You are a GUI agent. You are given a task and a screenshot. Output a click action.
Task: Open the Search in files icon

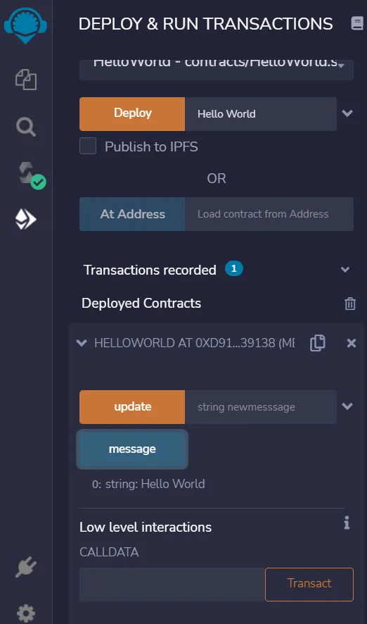[x=26, y=127]
